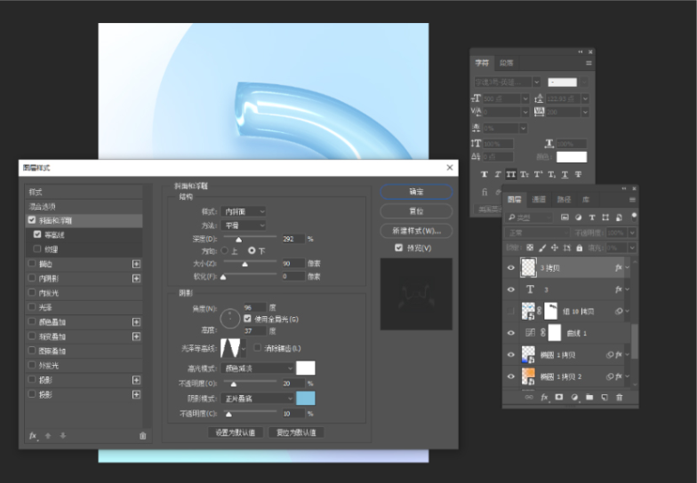The image size is (697, 483).
Task: Add another 描边 (Stroke) effect with plus icon
Action: [x=137, y=265]
